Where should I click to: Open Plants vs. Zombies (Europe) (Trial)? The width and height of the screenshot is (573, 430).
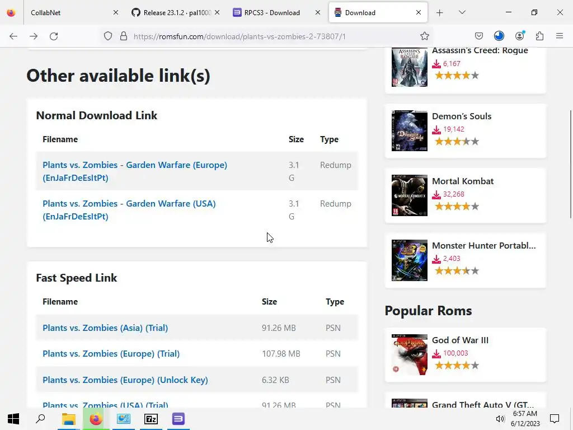pyautogui.click(x=111, y=354)
